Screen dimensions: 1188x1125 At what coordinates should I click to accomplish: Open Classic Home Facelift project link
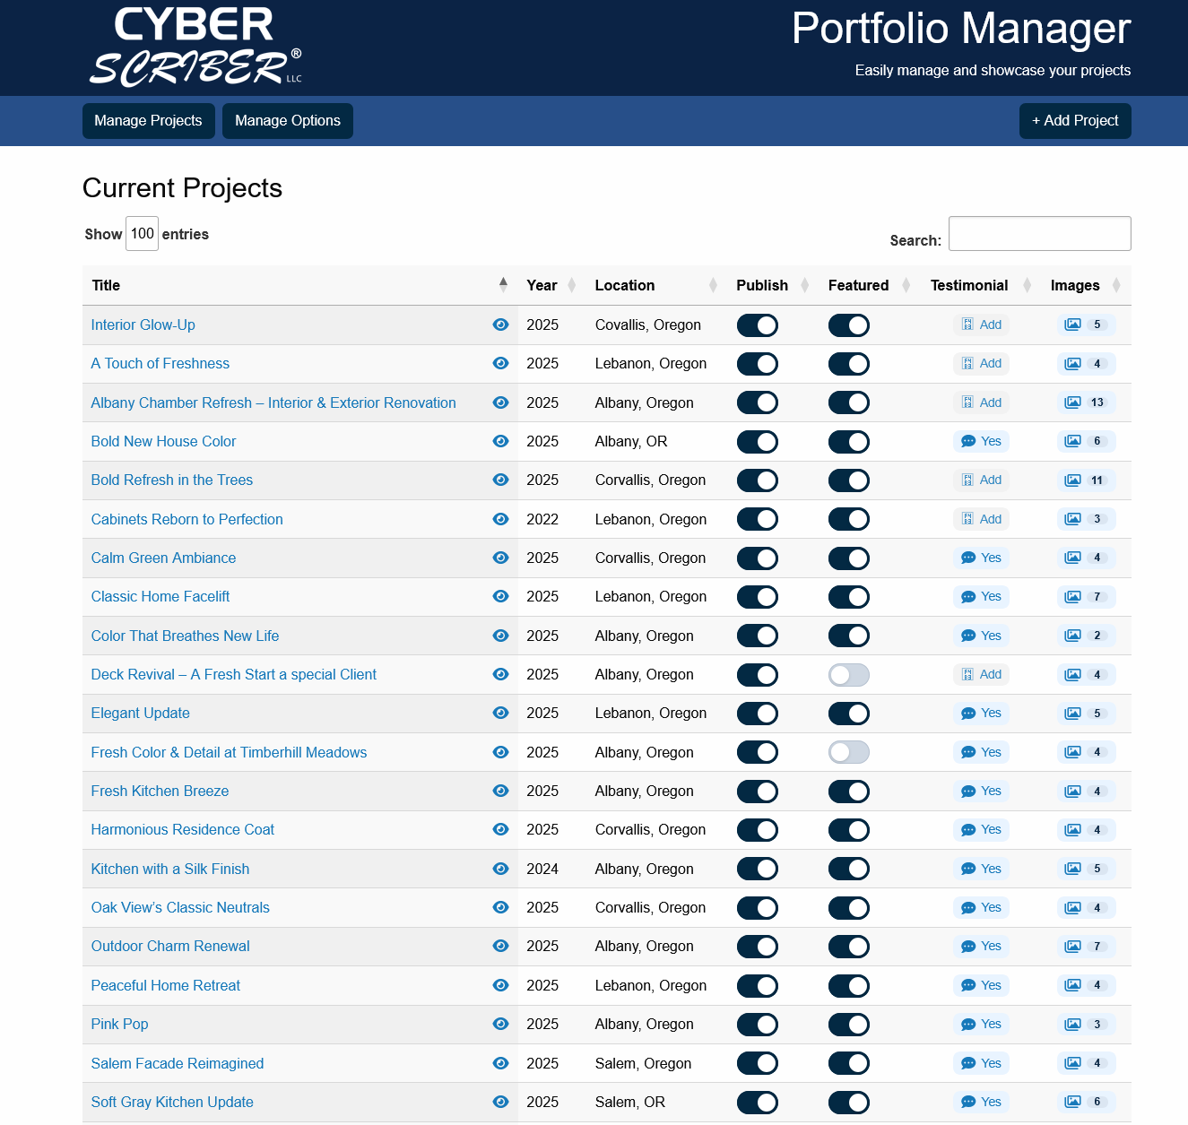pyautogui.click(x=160, y=596)
